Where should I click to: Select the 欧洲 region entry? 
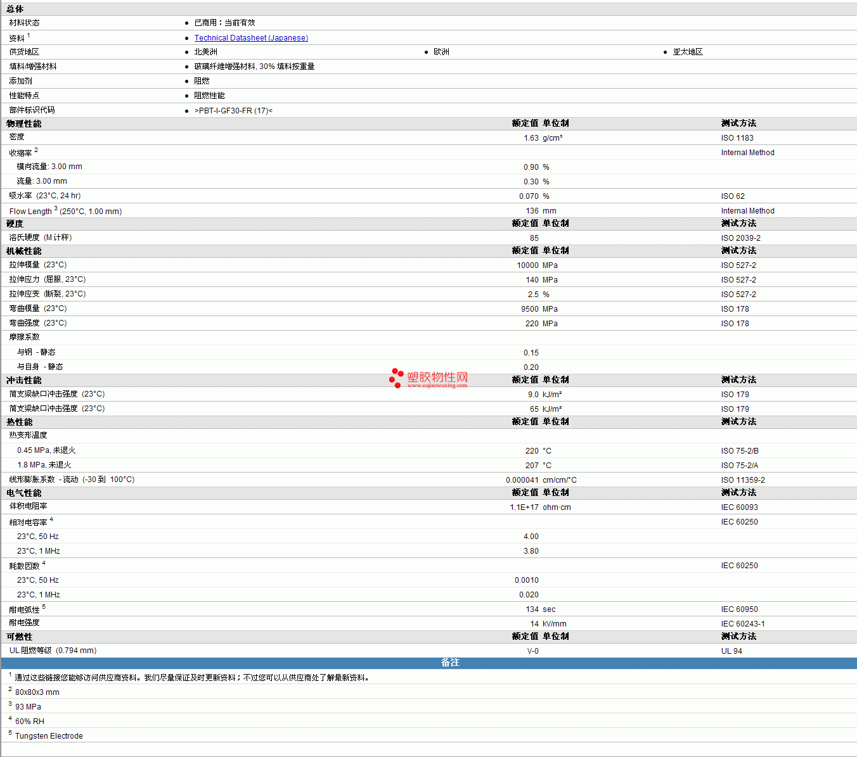[441, 52]
